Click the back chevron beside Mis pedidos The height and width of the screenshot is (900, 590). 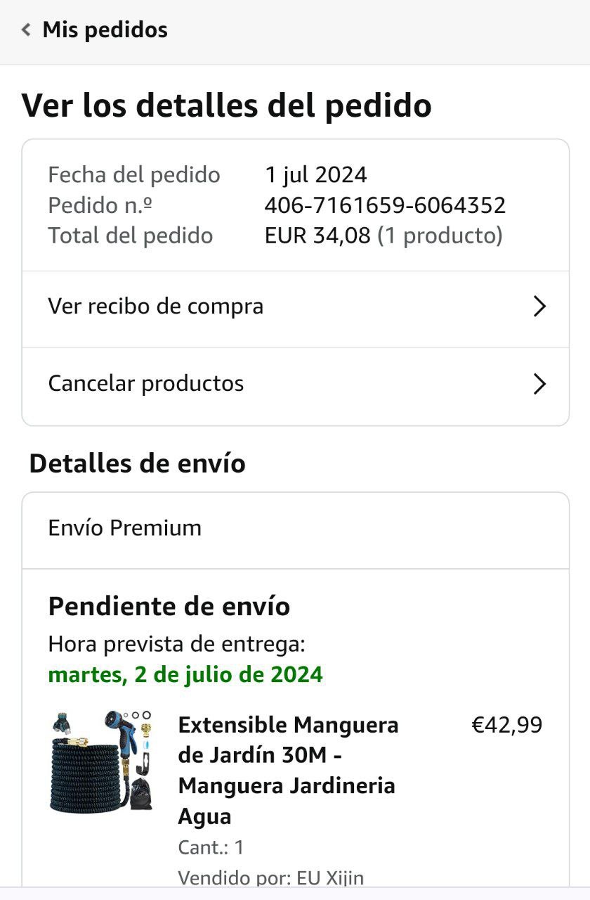pos(27,30)
